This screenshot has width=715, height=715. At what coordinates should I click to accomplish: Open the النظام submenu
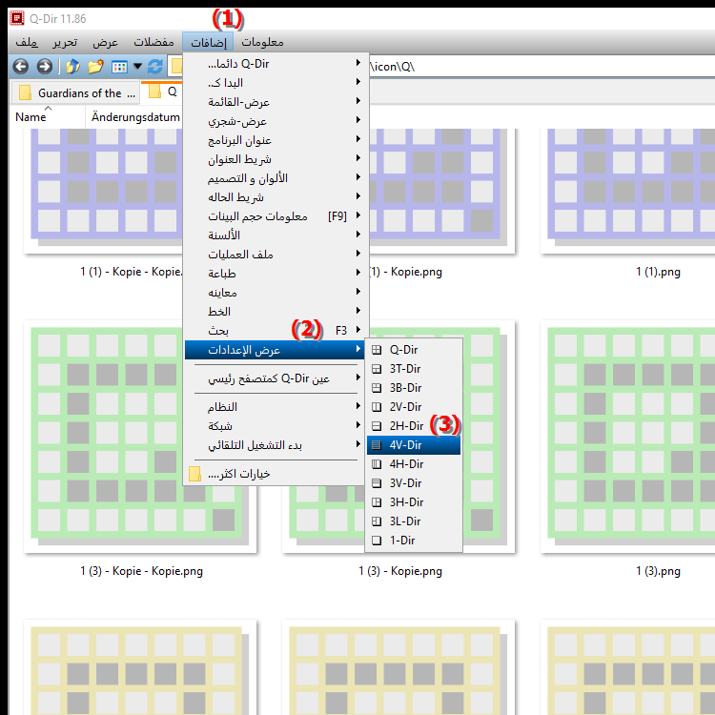coord(275,407)
